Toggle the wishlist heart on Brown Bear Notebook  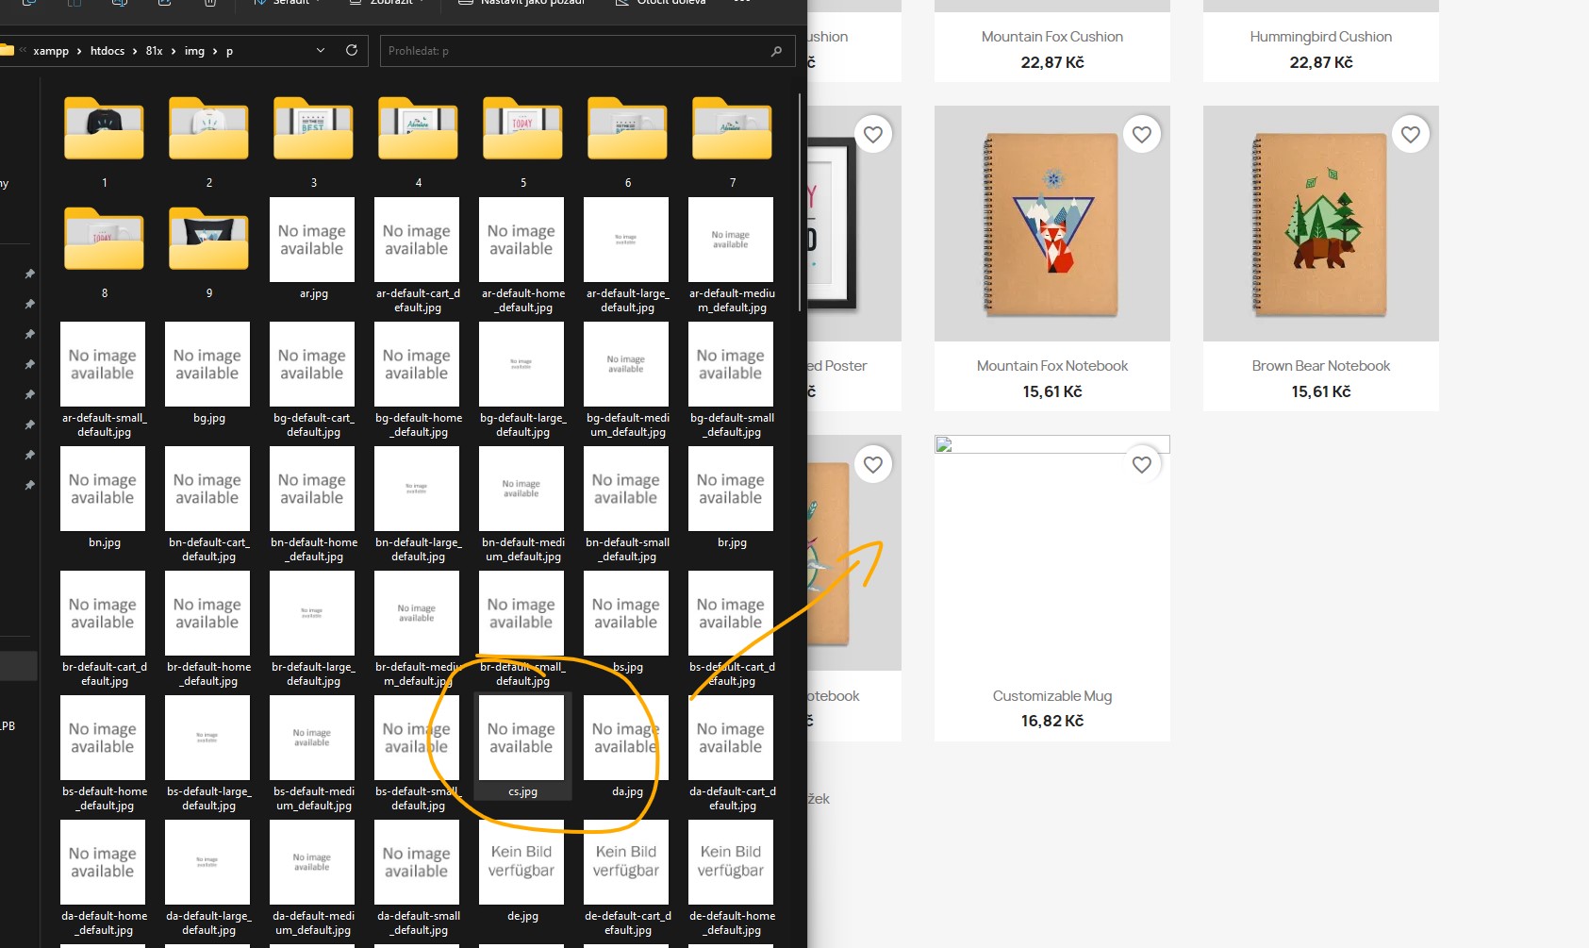(x=1410, y=134)
